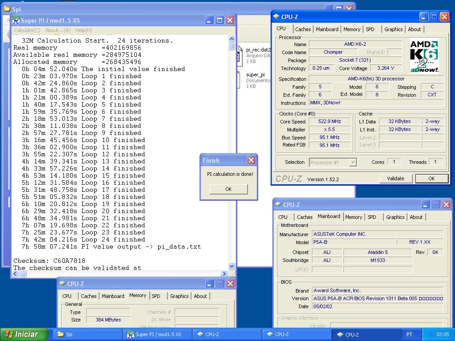This screenshot has height=341, width=455.
Task: Click OK in the Finish dialog
Action: click(229, 189)
